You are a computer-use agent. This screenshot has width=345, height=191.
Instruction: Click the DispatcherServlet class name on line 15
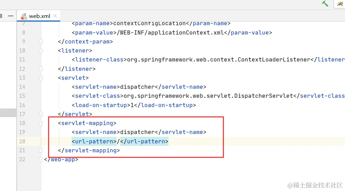[x=264, y=96]
